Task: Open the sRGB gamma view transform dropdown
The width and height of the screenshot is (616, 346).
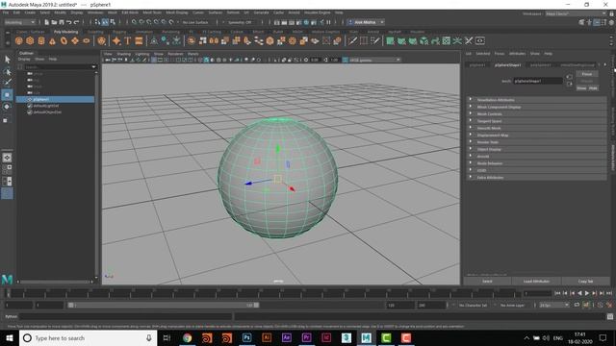Action: click(374, 60)
